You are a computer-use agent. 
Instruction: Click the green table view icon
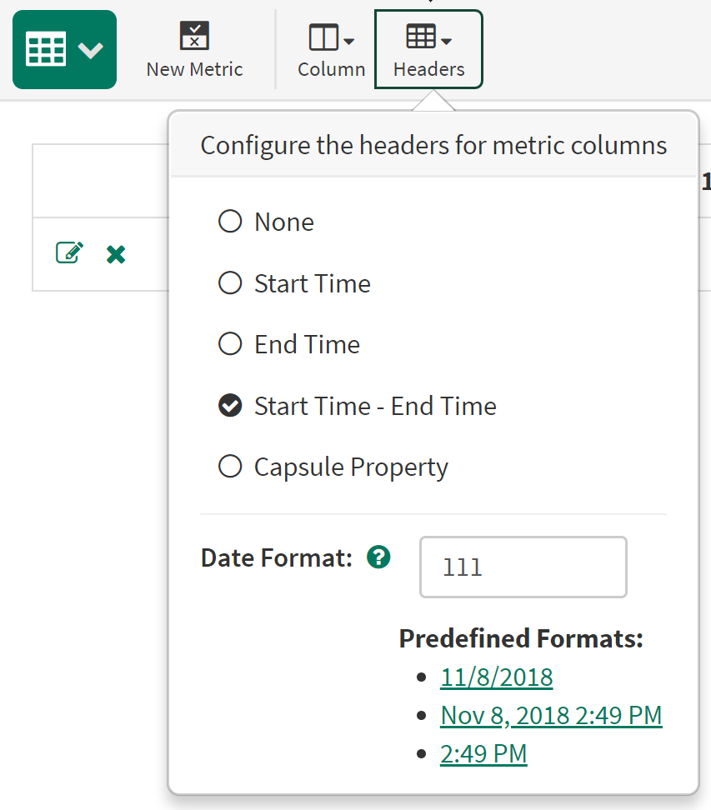point(46,50)
